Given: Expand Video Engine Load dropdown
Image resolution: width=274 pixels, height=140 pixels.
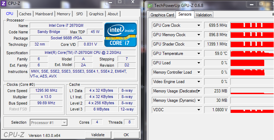Looking at the screenshot, I should pyautogui.click(x=199, y=82).
